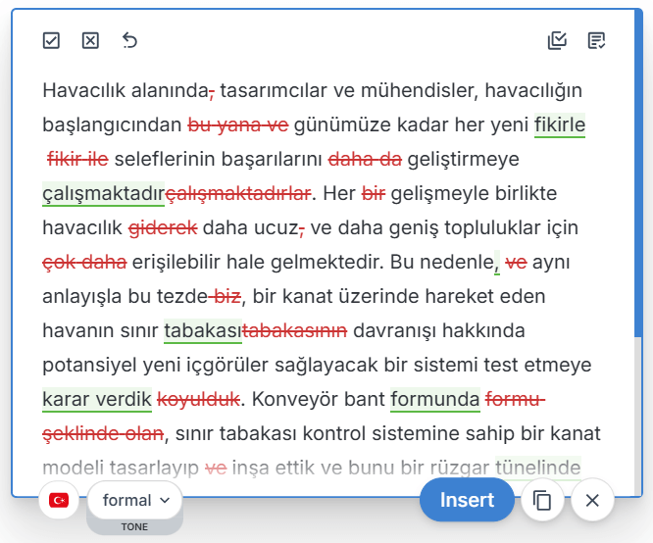Click the struck-through "bu yana ve"
The image size is (653, 543).
(x=237, y=125)
